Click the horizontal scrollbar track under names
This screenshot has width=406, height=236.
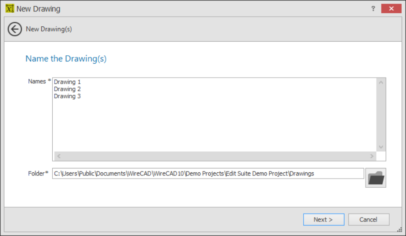pyautogui.click(x=215, y=156)
